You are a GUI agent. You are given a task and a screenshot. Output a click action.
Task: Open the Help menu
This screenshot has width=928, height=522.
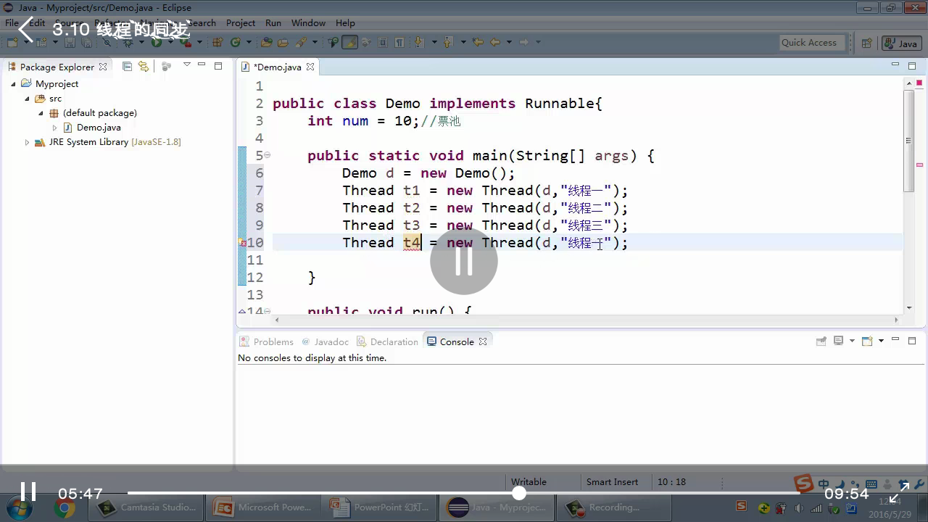click(345, 22)
